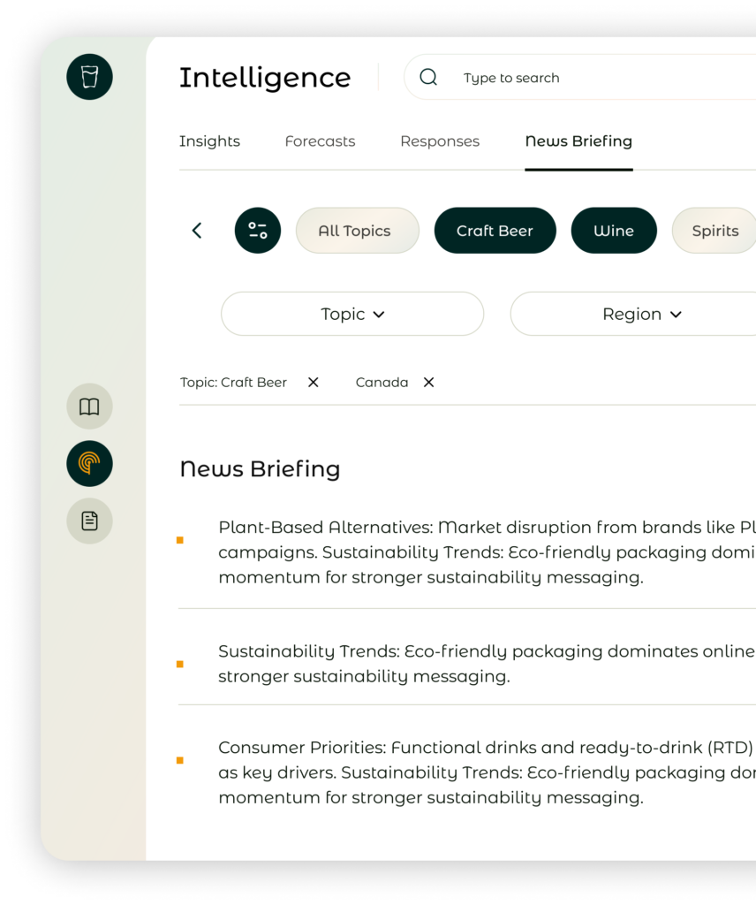Open the Forecasts tab

pos(320,141)
